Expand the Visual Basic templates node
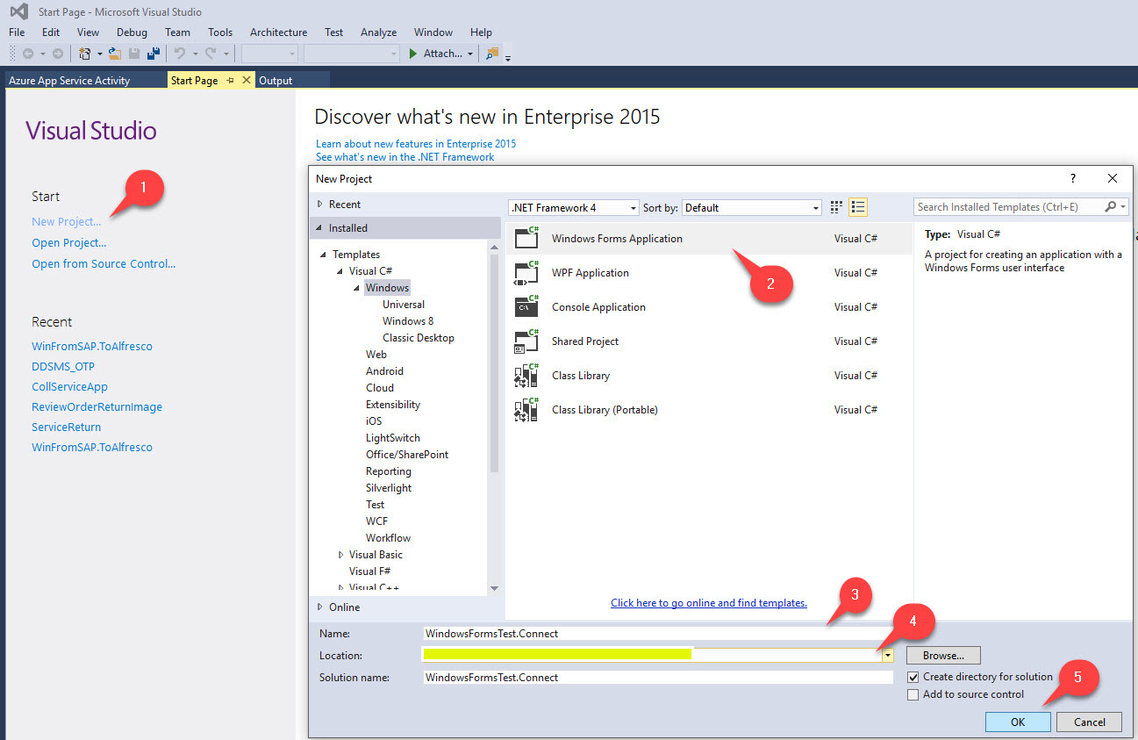 tap(341, 554)
